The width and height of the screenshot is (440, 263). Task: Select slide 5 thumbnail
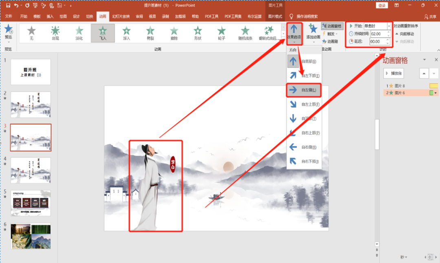click(31, 203)
